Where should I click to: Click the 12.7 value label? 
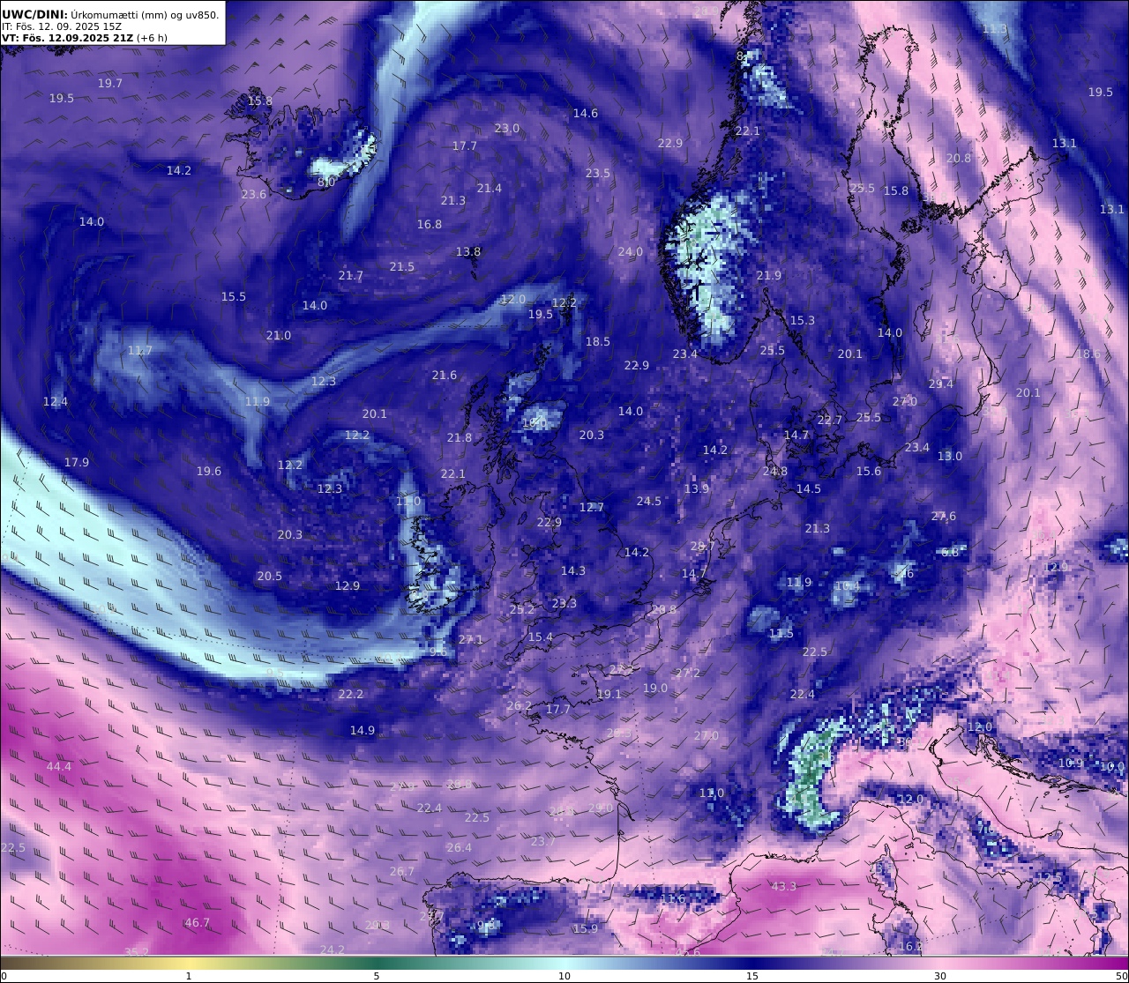(x=592, y=507)
